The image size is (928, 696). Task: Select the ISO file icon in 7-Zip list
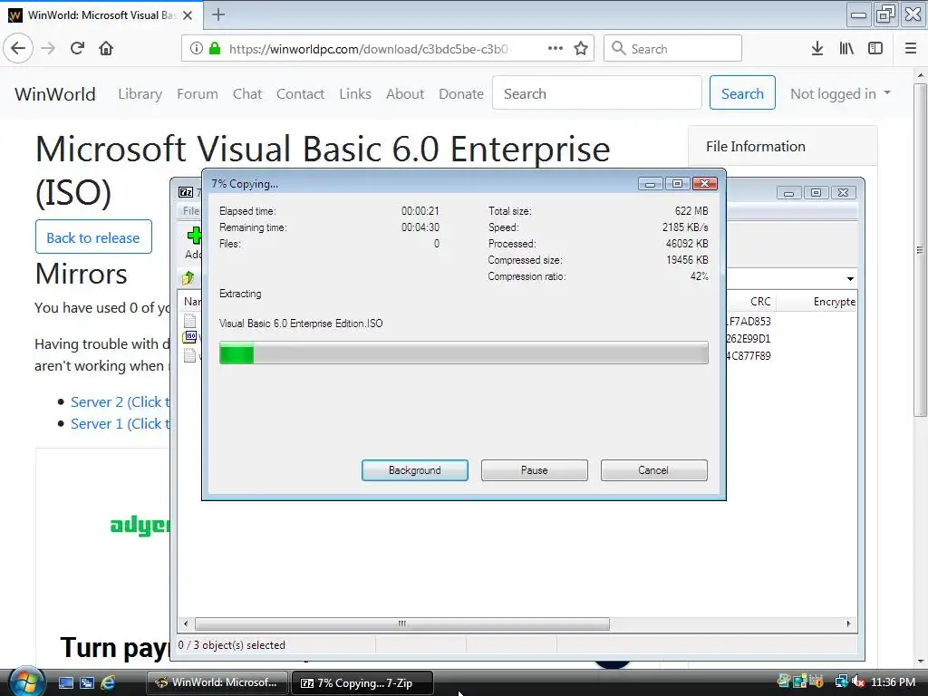pos(190,337)
